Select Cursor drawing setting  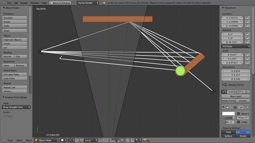pos(243,132)
